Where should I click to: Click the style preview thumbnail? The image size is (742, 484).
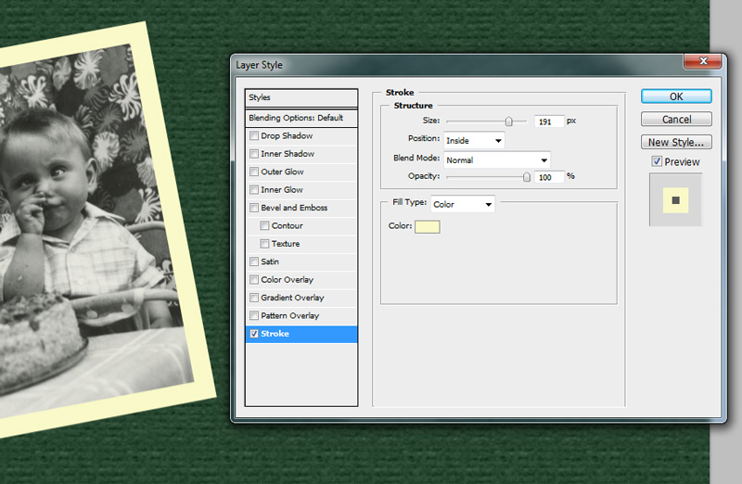pos(675,200)
